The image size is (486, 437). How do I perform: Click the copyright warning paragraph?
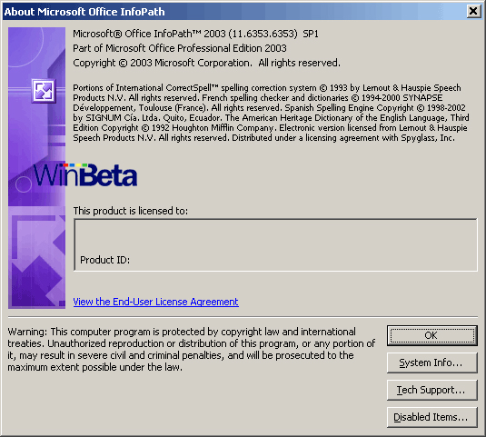(x=192, y=349)
